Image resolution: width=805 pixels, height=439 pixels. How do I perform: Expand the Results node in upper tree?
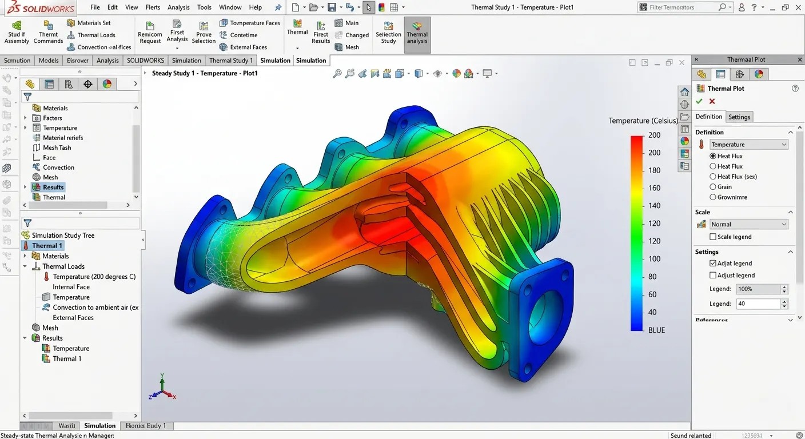pyautogui.click(x=25, y=187)
